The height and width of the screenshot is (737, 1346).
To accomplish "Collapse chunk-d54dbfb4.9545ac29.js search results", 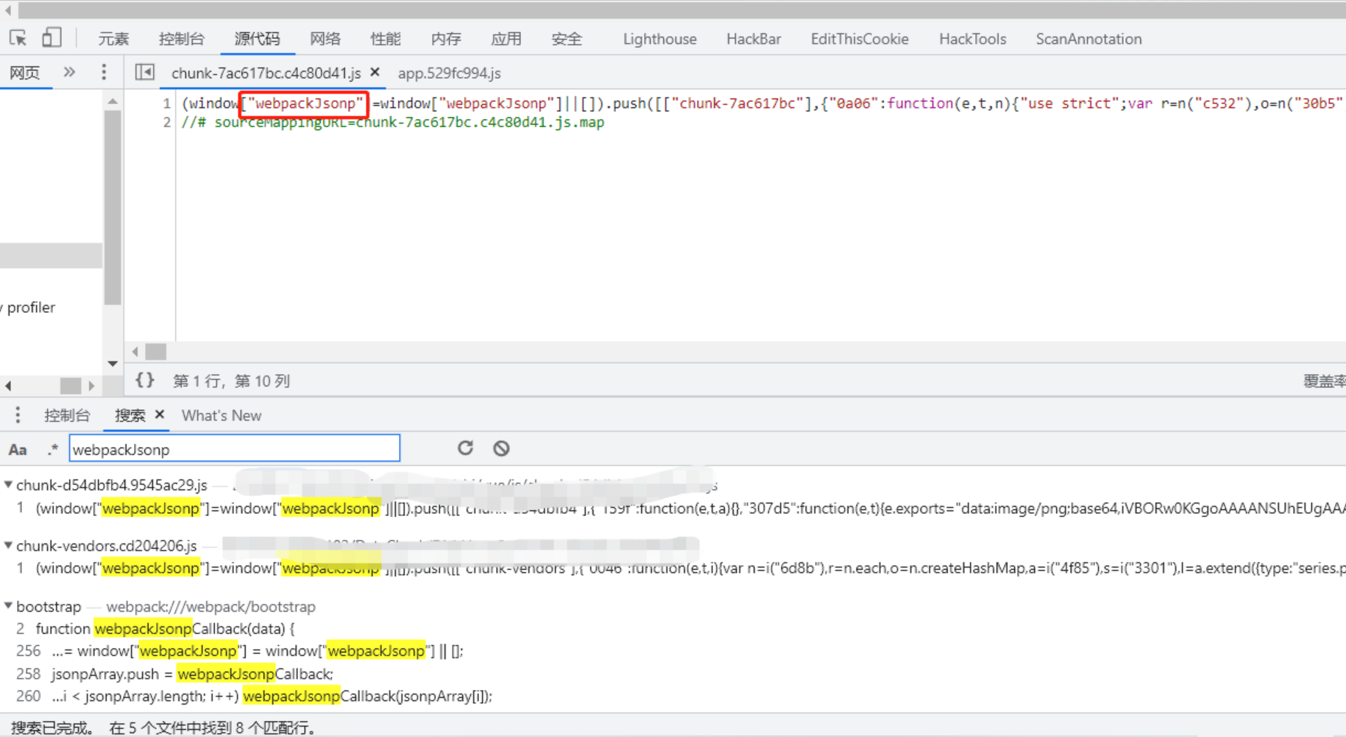I will point(8,484).
